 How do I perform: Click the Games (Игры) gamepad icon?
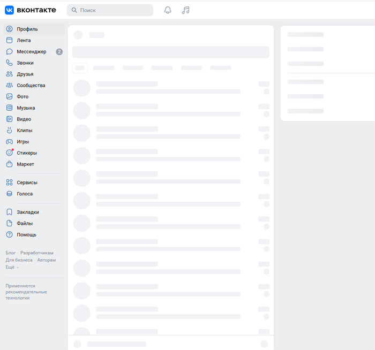pos(9,142)
